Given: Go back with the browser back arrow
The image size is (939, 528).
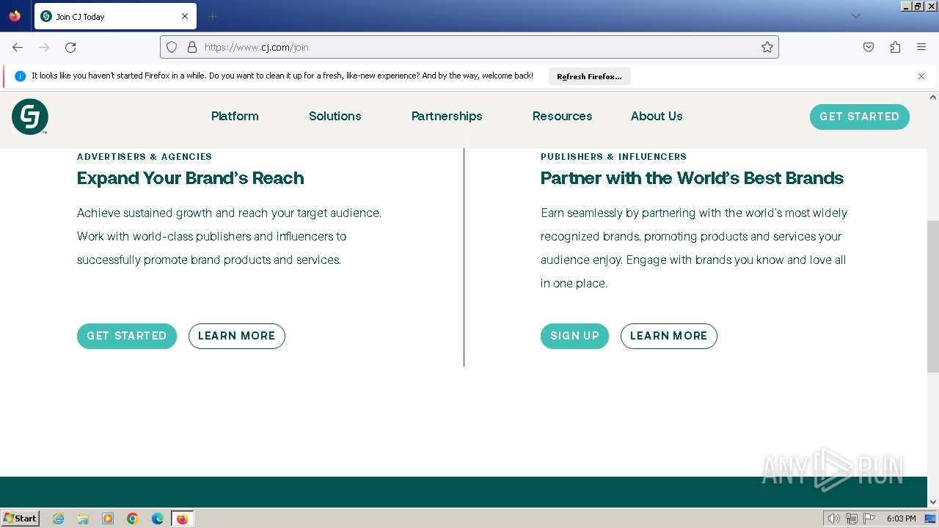Looking at the screenshot, I should 18,47.
